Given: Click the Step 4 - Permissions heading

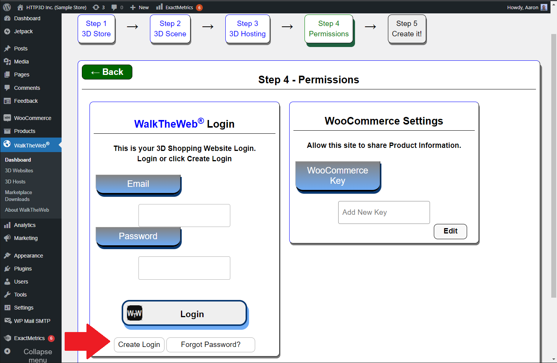Looking at the screenshot, I should click(309, 79).
